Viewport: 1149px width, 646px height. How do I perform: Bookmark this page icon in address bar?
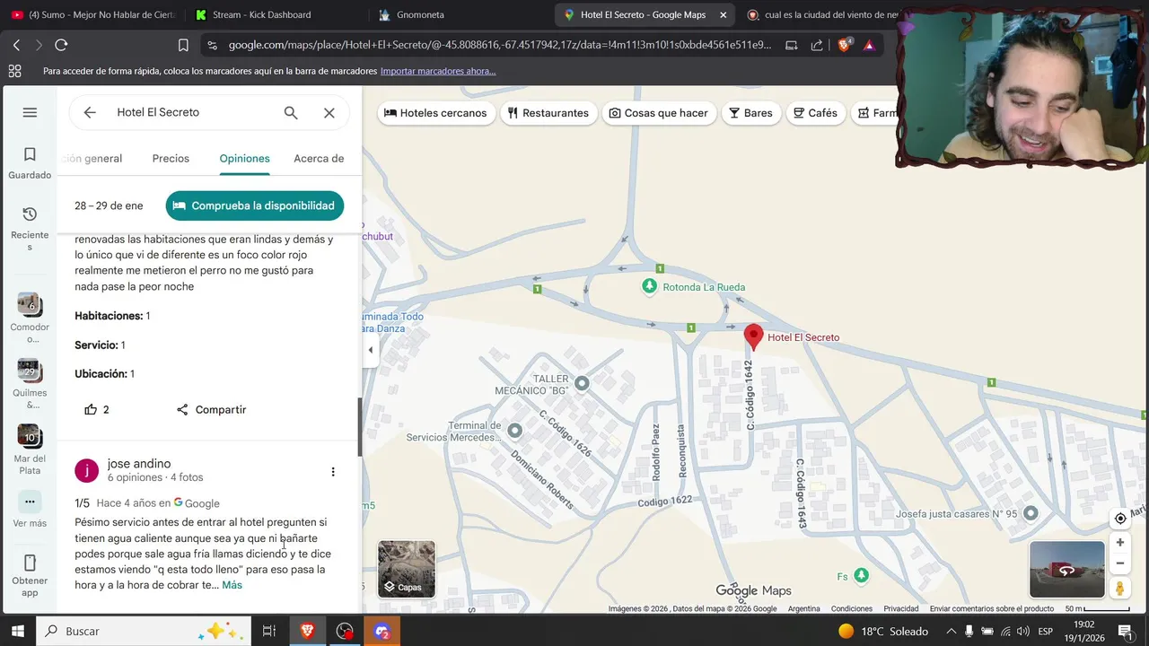(183, 45)
